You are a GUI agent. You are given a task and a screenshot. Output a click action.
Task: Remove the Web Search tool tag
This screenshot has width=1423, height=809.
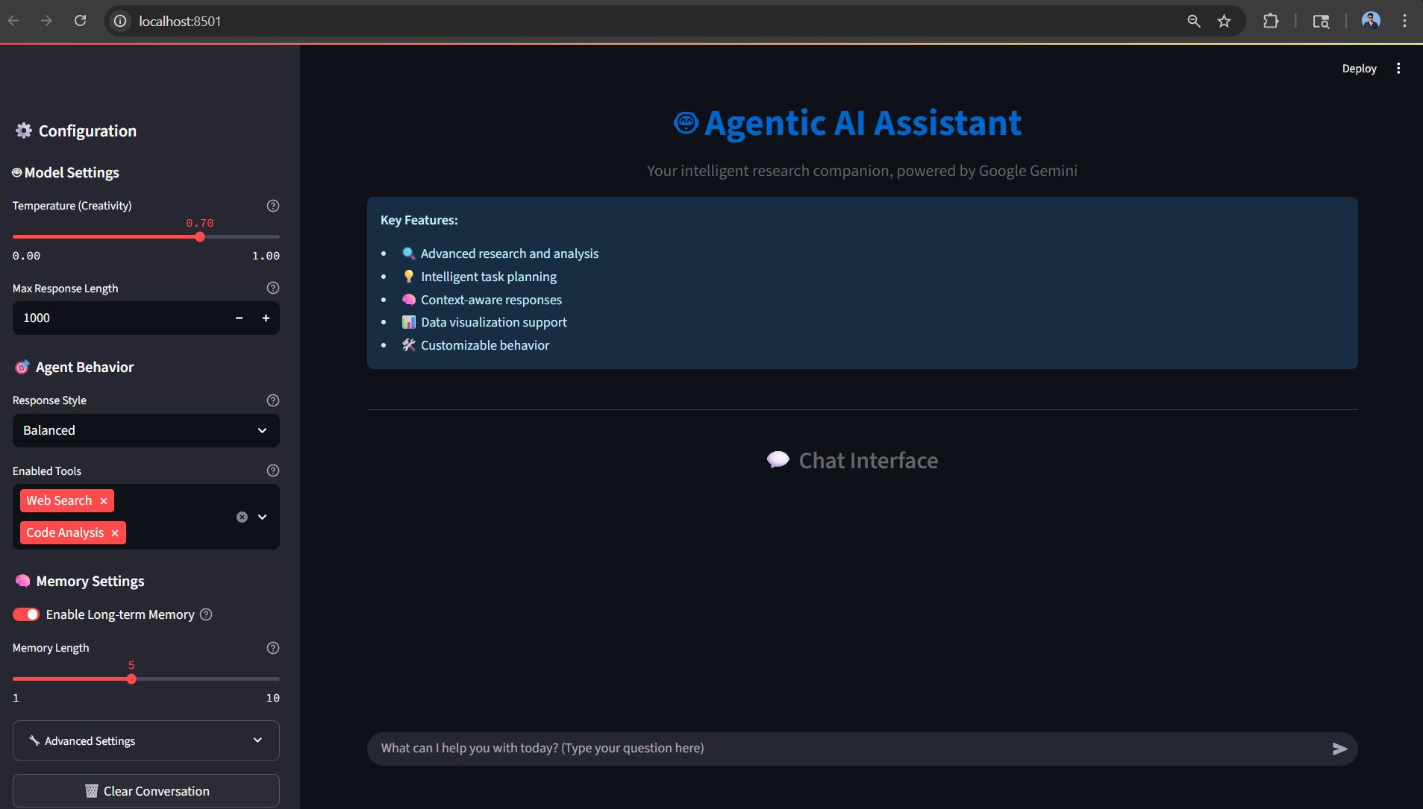[x=103, y=500]
